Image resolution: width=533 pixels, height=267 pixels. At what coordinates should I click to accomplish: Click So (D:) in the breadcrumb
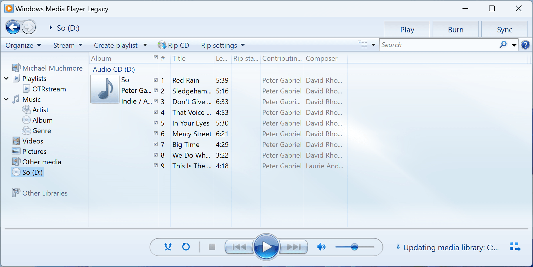[x=68, y=28]
